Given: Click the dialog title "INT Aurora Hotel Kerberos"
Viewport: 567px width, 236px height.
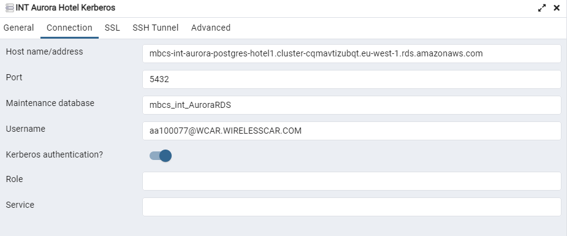Looking at the screenshot, I should (x=66, y=7).
